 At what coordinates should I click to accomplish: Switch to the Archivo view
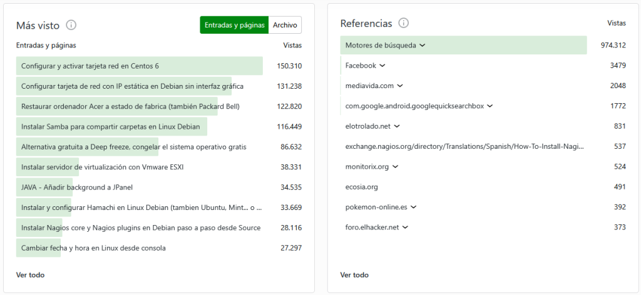click(285, 25)
